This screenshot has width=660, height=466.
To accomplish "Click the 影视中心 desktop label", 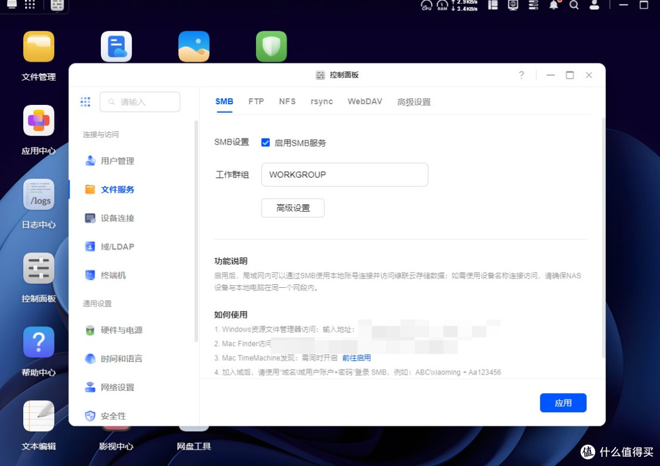I will point(116,446).
